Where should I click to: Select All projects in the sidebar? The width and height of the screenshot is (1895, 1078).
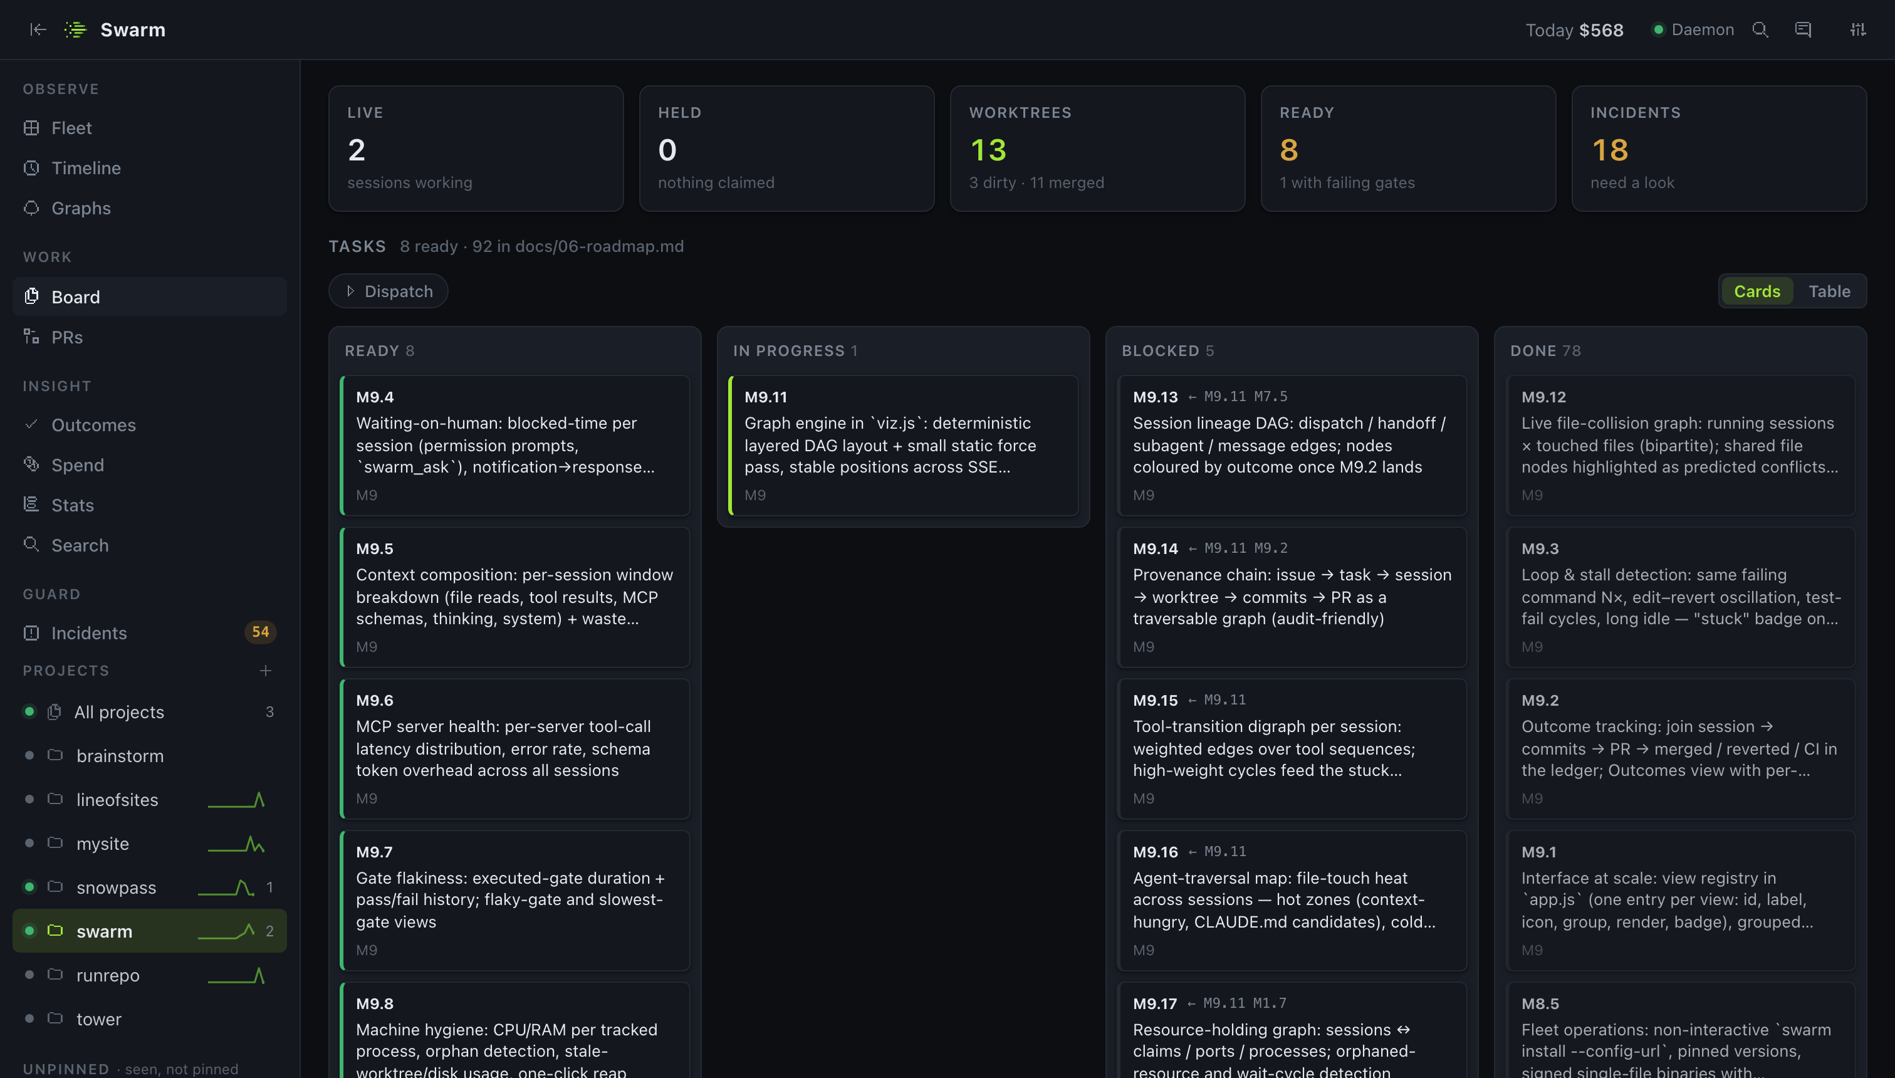pos(150,712)
